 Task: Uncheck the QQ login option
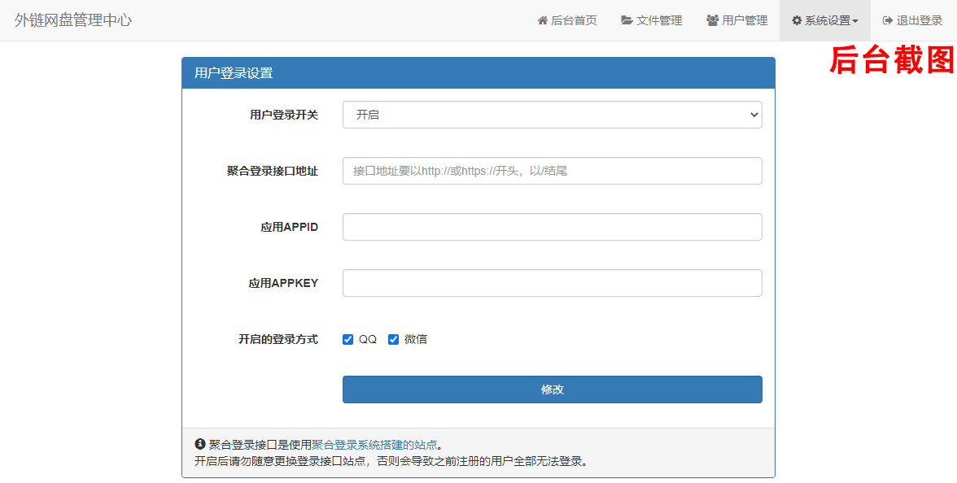(x=347, y=339)
